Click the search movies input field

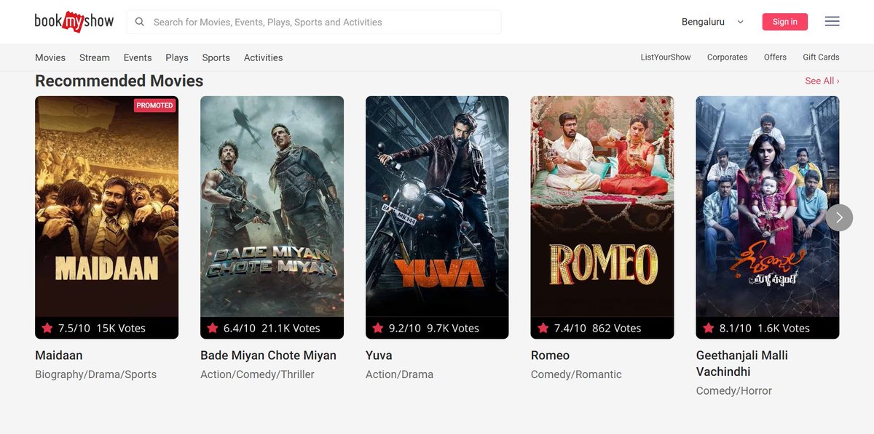[x=314, y=22]
